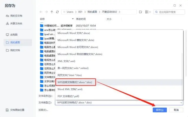Toggle sort arrow beside 名称 column
The height and width of the screenshot is (117, 188).
(73, 19)
